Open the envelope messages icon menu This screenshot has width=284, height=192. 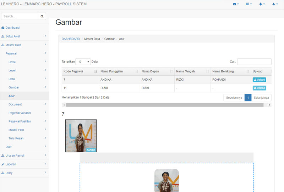(x=236, y=4)
